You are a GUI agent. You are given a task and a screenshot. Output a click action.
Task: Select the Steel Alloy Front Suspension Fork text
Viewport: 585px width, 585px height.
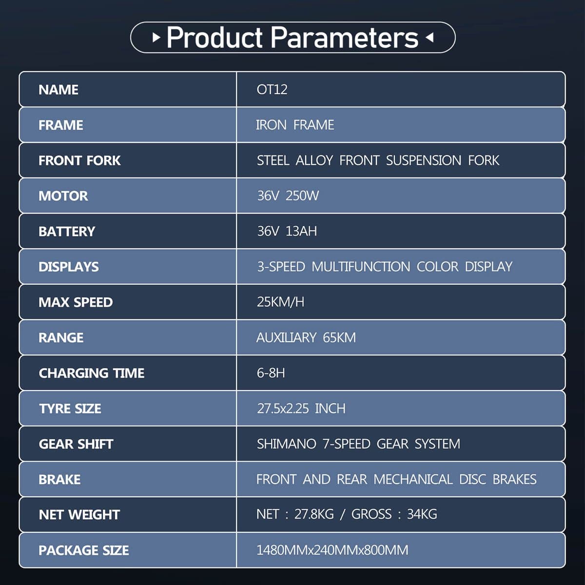378,160
